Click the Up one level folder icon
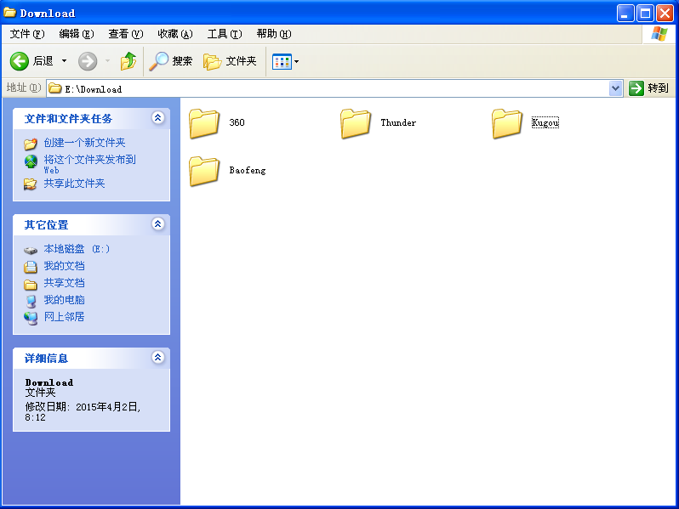The height and width of the screenshot is (509, 679). pos(128,61)
